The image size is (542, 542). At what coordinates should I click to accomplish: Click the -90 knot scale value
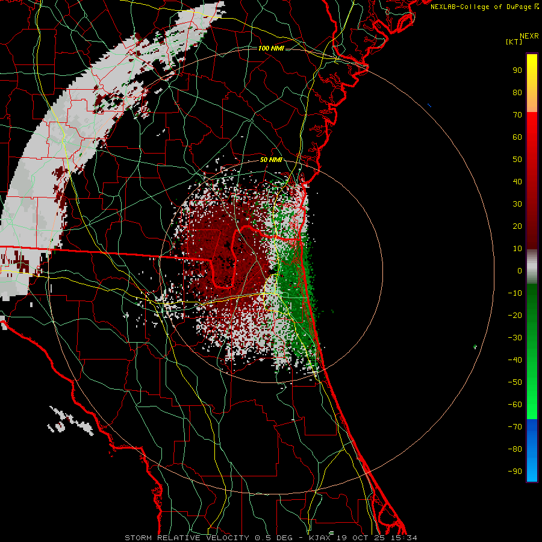(515, 472)
